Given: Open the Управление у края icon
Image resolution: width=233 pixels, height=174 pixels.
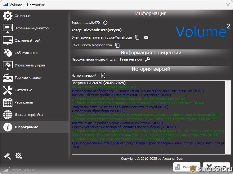Looking at the screenshot, I should click(7, 65).
